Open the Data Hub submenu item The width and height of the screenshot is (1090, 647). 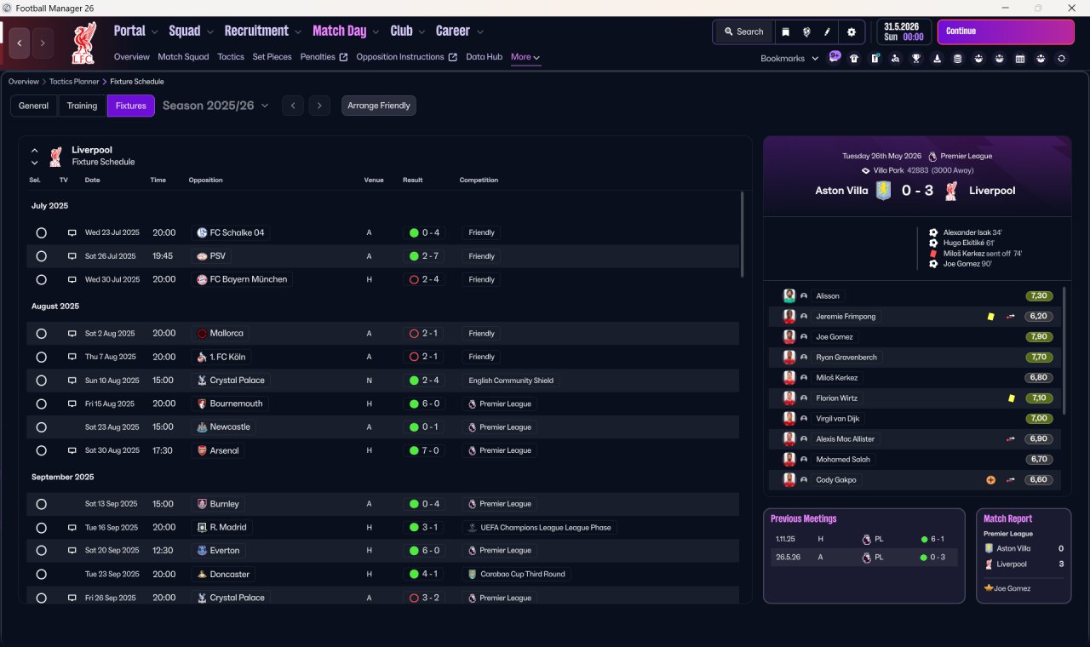pos(484,57)
